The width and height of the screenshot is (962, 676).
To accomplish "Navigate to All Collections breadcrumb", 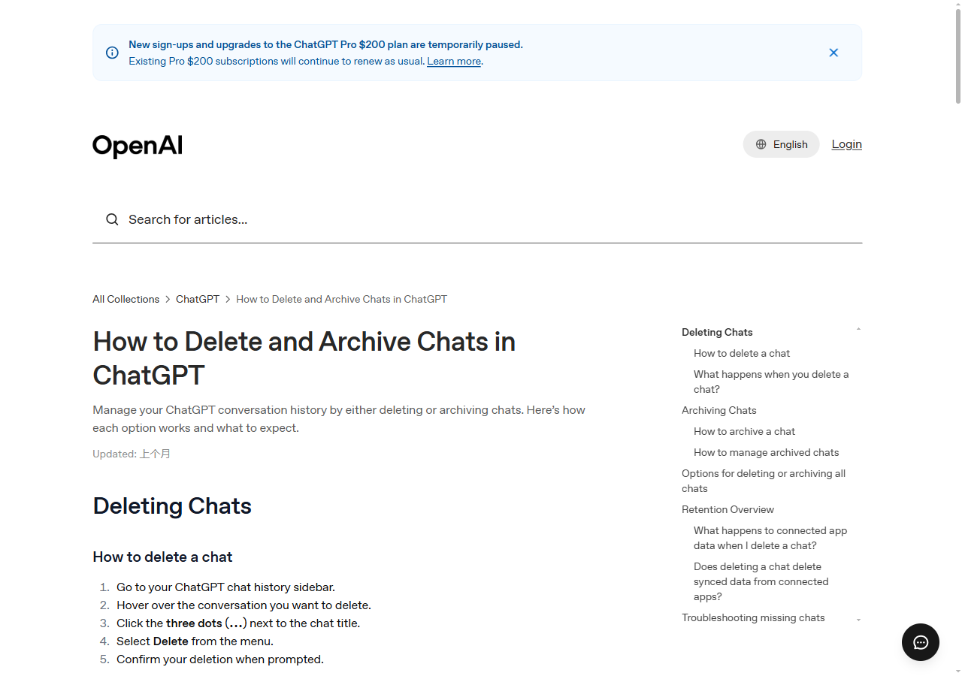I will click(x=126, y=299).
